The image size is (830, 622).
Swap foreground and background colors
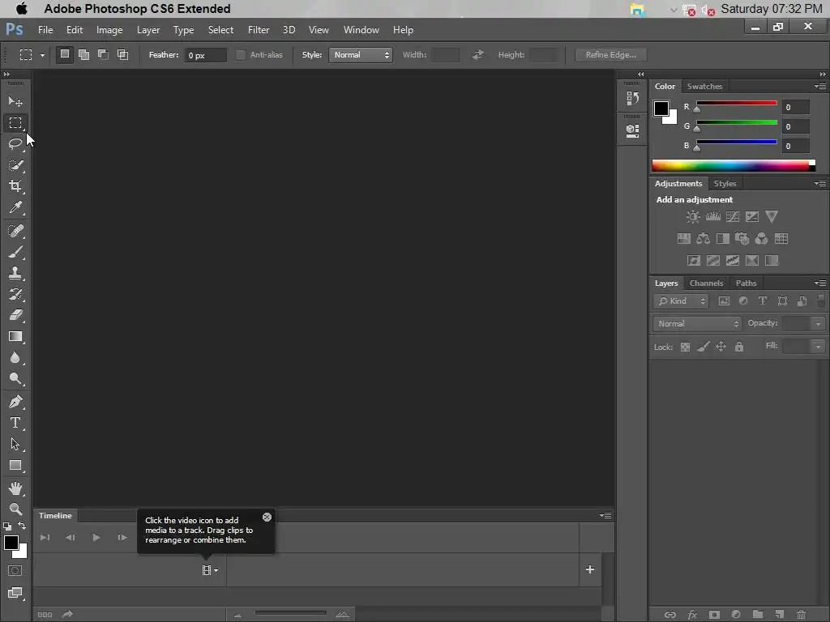(22, 526)
